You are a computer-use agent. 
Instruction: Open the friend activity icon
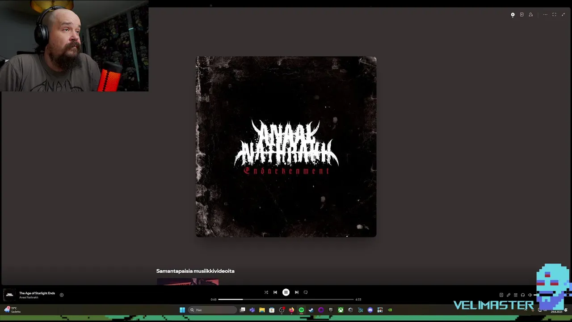coord(530,15)
